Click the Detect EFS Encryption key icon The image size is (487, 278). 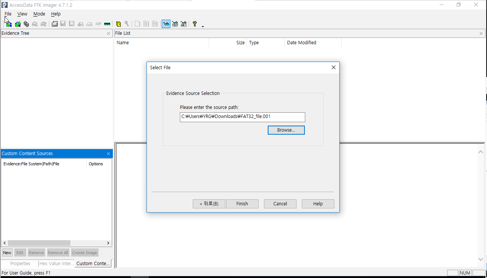pos(127,24)
